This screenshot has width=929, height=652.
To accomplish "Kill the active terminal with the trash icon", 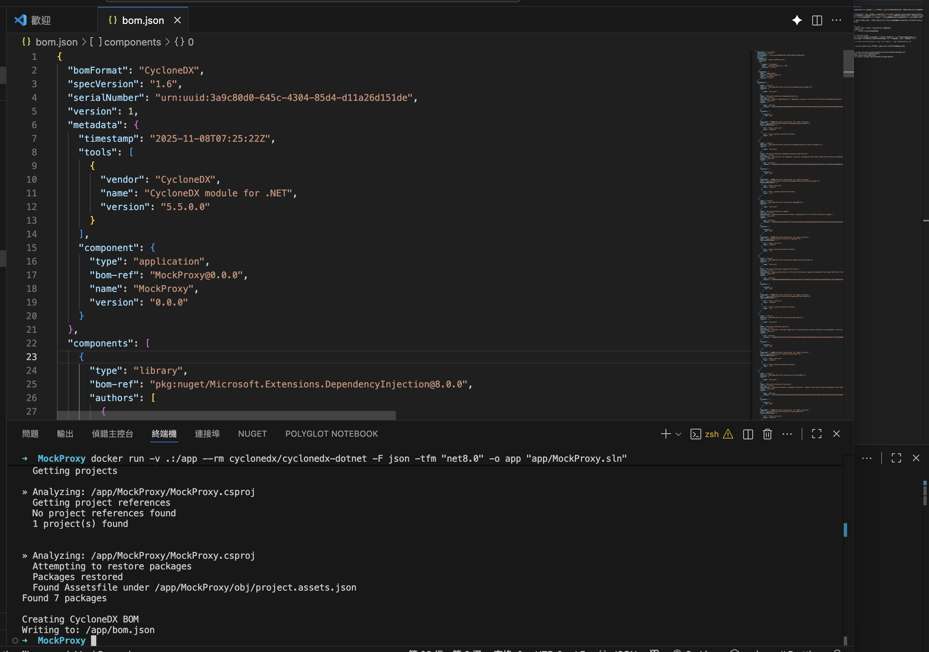I will click(767, 434).
